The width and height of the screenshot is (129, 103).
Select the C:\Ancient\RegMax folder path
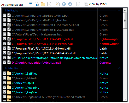(x=25, y=92)
